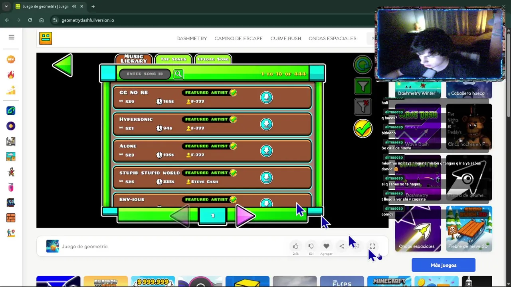Clear filters with the crossed funnel

(x=362, y=107)
